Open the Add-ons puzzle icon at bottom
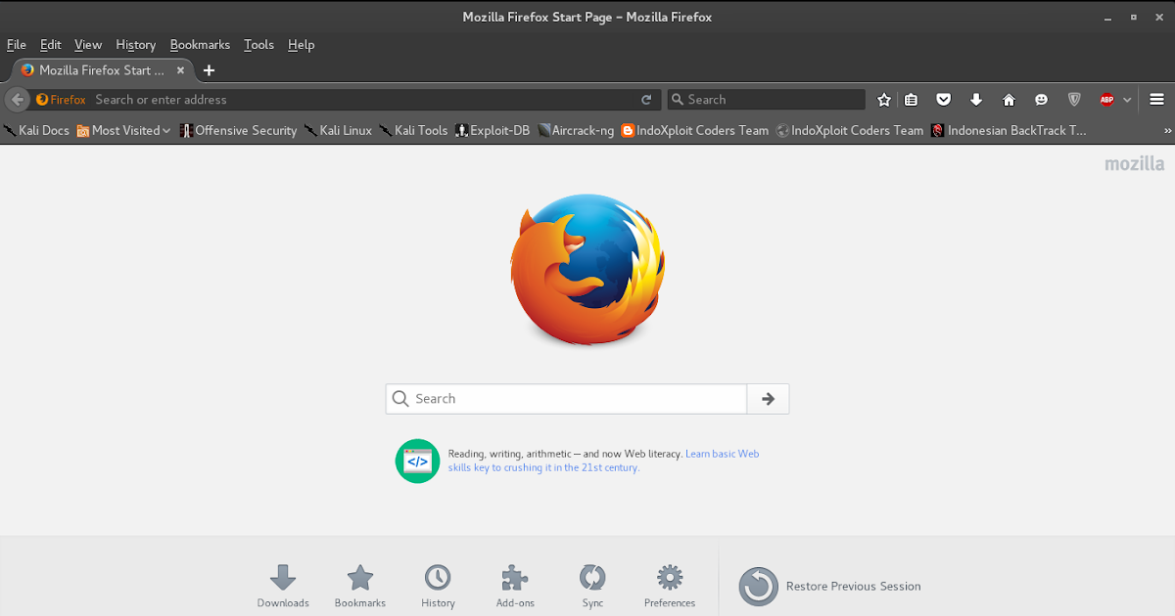 pyautogui.click(x=514, y=578)
